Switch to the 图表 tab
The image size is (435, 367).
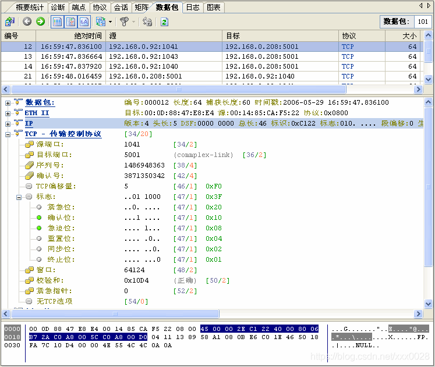[x=214, y=7]
